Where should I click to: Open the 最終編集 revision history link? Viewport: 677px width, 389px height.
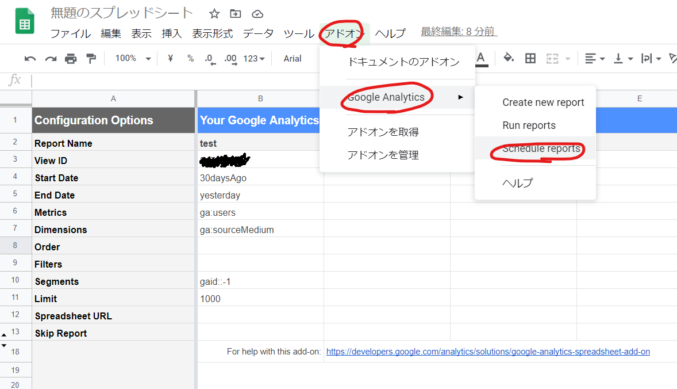pos(459,32)
